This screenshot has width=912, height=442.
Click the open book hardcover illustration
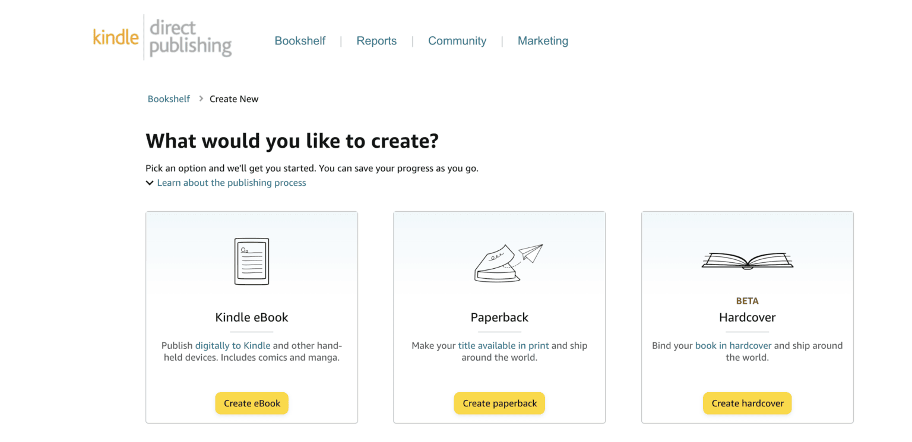[746, 260]
